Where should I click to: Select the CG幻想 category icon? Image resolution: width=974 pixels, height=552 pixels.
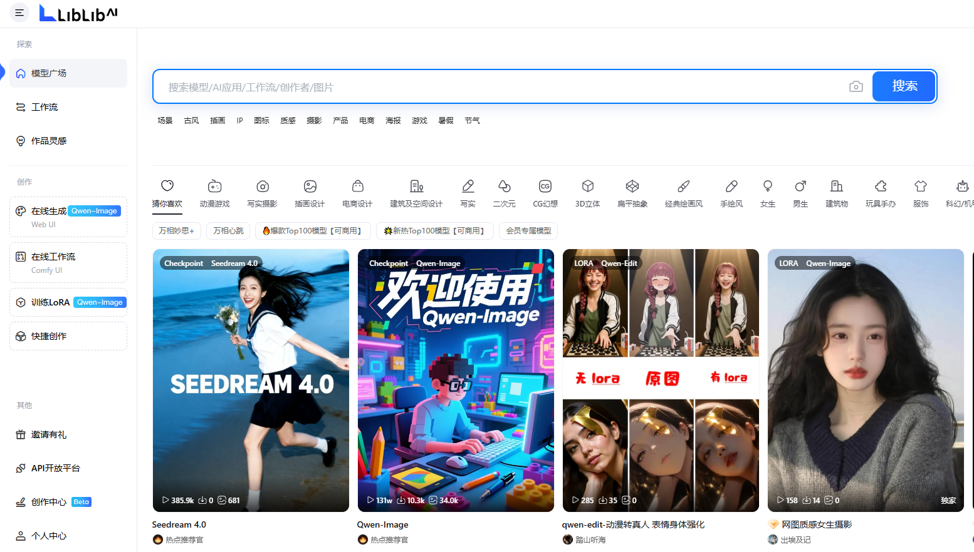[x=545, y=187]
